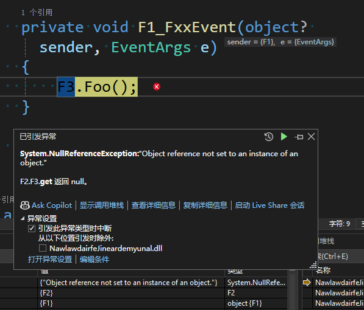Click the green continue play arrow
Image resolution: width=364 pixels, height=310 pixels.
284,137
